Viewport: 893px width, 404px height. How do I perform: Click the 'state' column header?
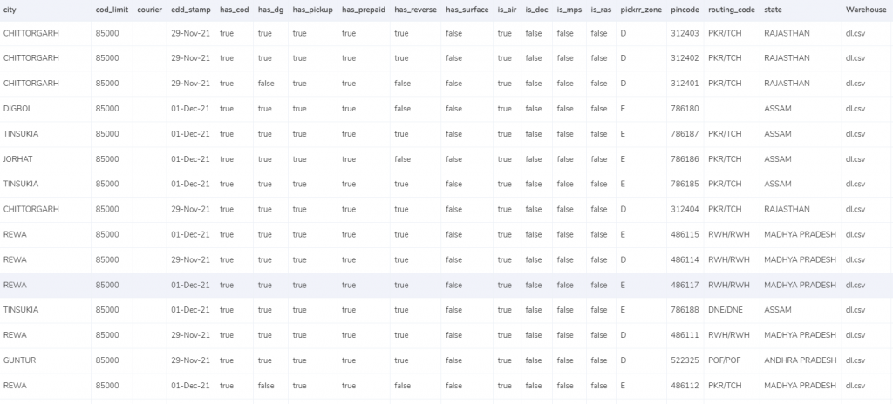[x=773, y=9]
